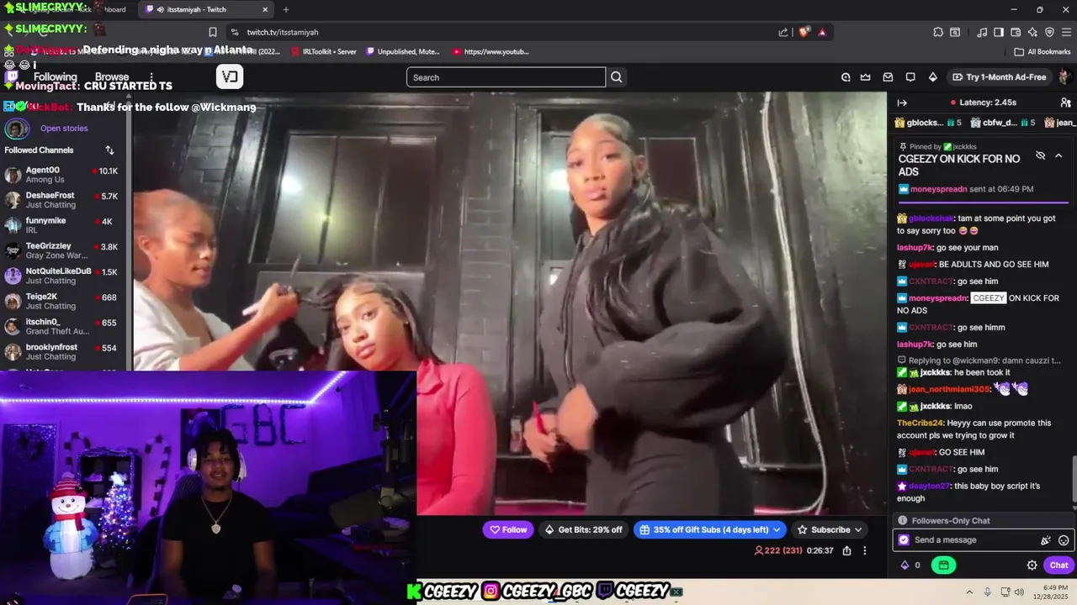Open the Unpublished, Mute bookmark
This screenshot has height=605, width=1077.
coord(402,51)
